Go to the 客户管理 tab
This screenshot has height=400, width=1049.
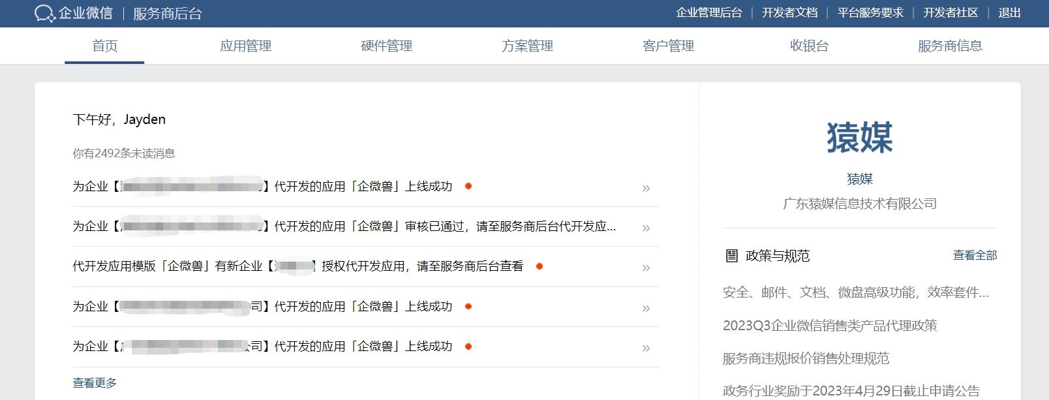pyautogui.click(x=668, y=46)
